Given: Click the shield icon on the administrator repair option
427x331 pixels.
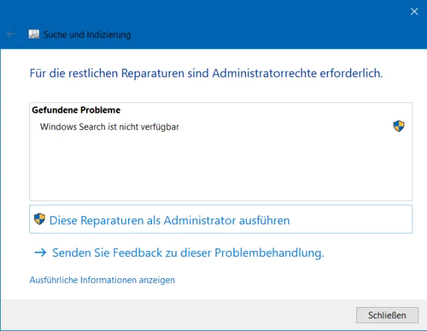Looking at the screenshot, I should tap(39, 219).
